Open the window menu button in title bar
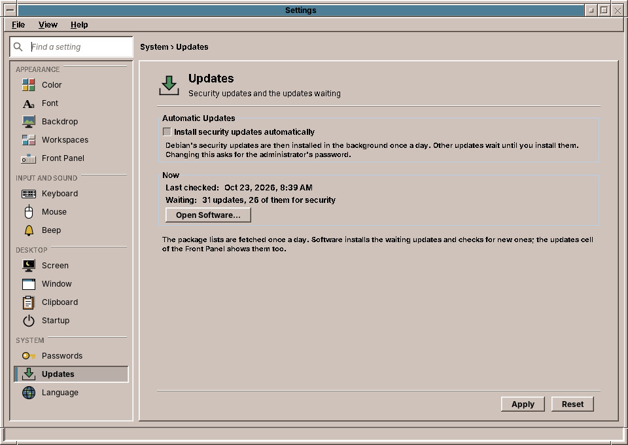This screenshot has height=445, width=628. point(10,10)
